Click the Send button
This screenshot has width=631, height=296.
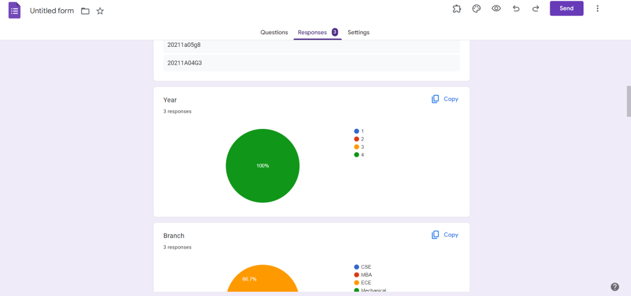(567, 9)
